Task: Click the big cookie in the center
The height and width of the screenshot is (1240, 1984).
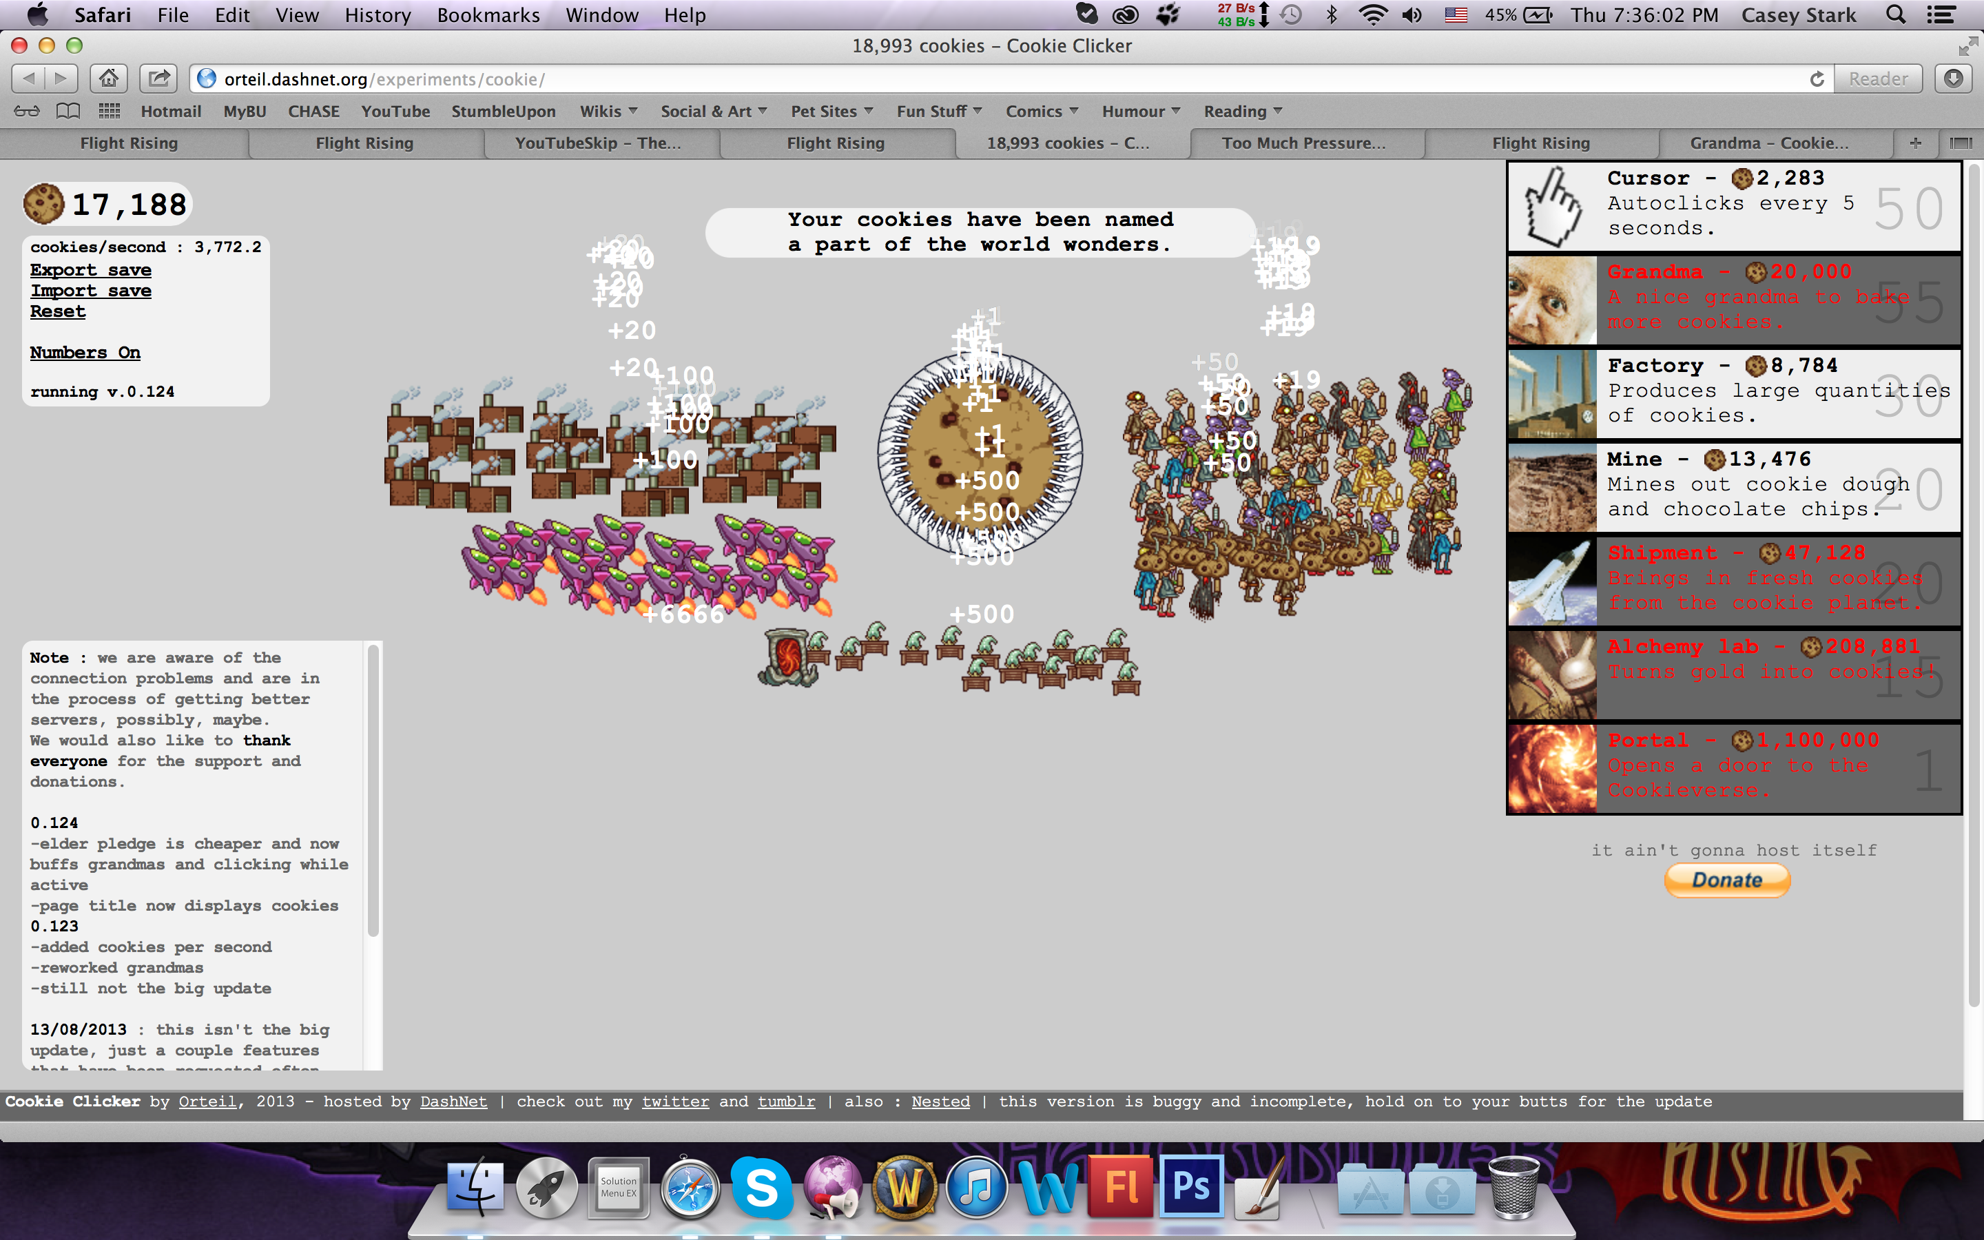Action: point(980,453)
